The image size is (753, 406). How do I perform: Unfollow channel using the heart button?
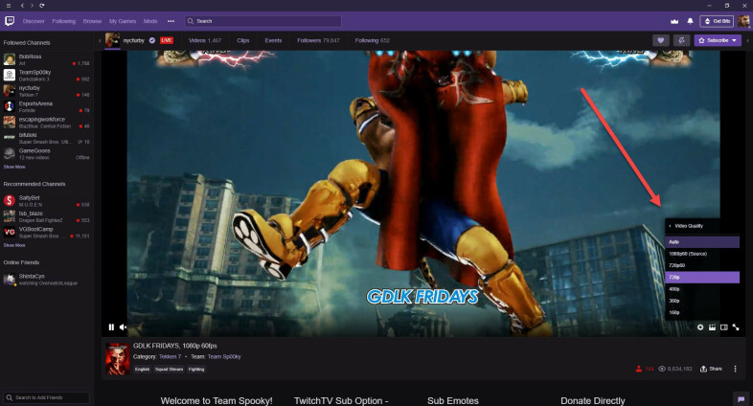click(661, 40)
